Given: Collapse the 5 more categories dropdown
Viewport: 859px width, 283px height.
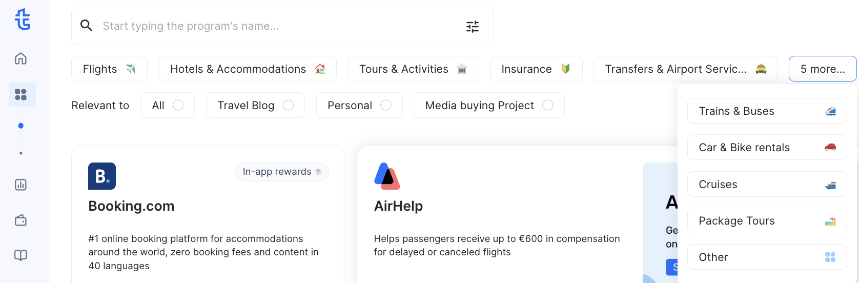Looking at the screenshot, I should (823, 69).
